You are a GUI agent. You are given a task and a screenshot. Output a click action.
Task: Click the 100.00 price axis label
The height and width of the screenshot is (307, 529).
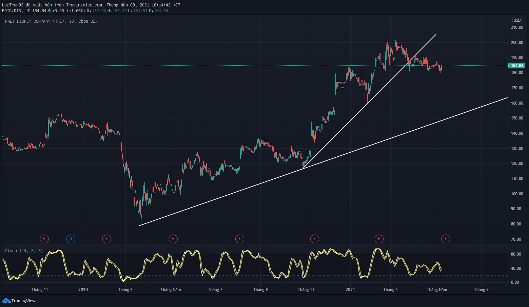point(517,194)
